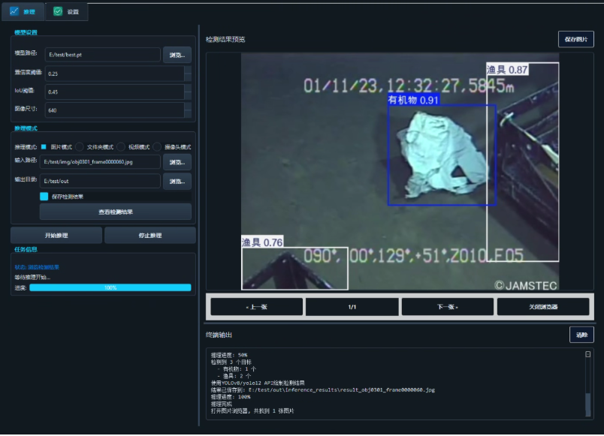604x436 pixels.
Task: Select 文件夹模式 folder mode radio
Action: (80, 146)
